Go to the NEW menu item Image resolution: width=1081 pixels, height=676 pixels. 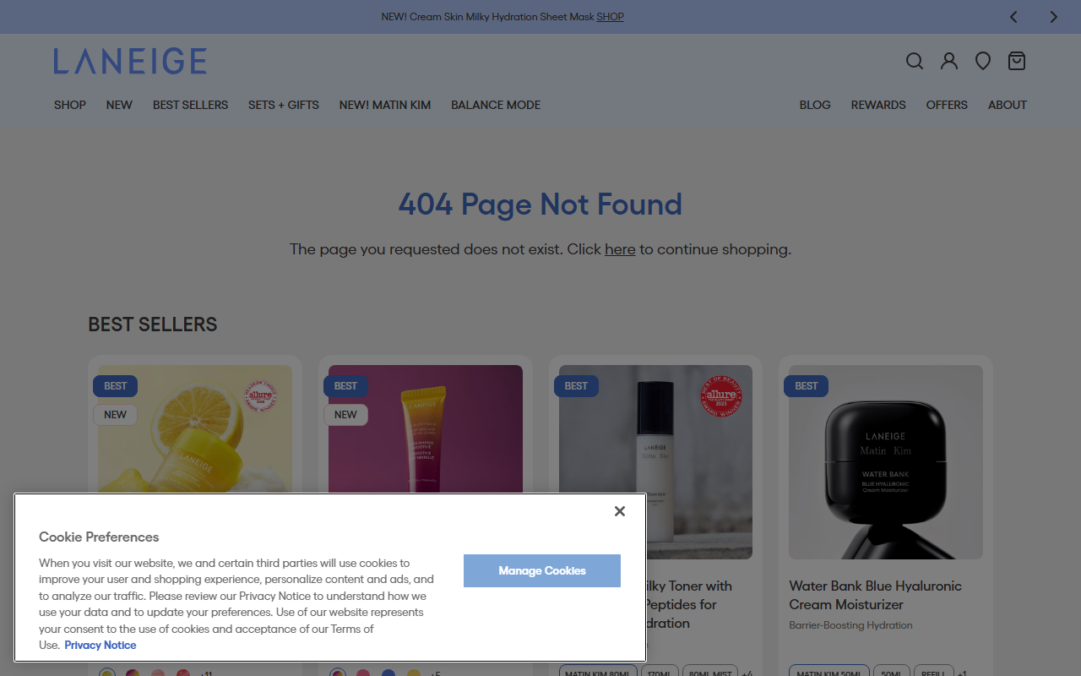point(119,105)
